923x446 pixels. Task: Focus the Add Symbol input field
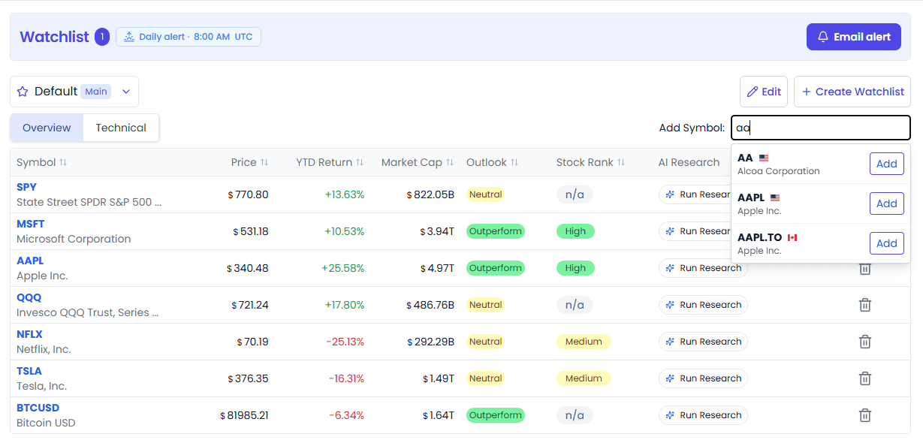(821, 128)
